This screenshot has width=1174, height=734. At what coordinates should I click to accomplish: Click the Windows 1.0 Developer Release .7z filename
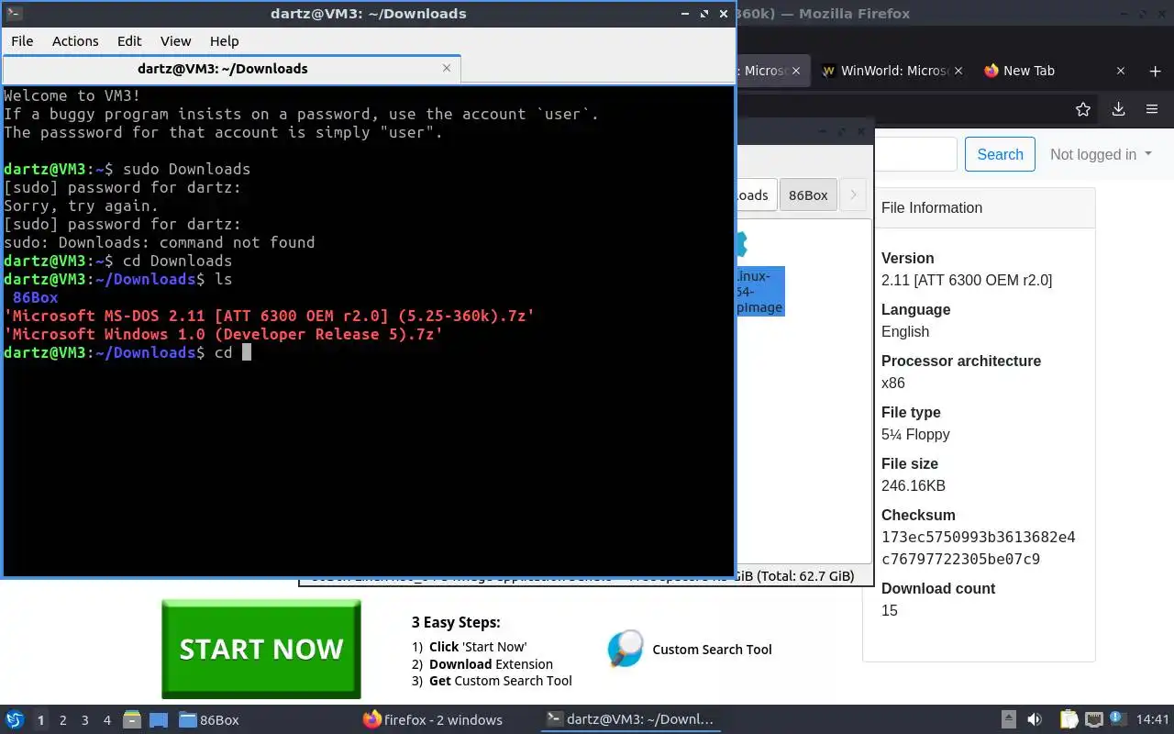[223, 334]
